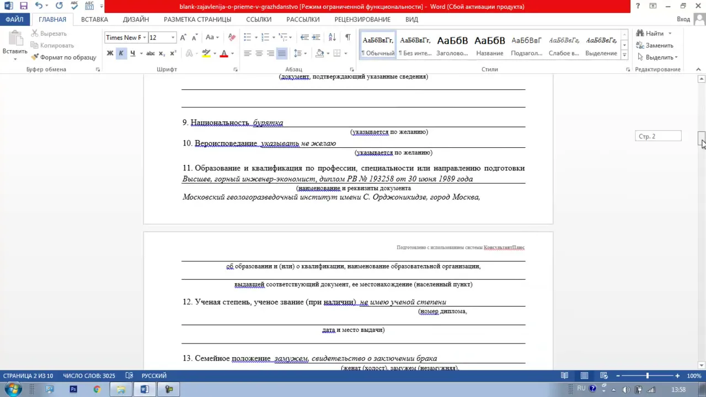This screenshot has height=397, width=706.
Task: Decrease paragraph indent
Action: [x=304, y=37]
